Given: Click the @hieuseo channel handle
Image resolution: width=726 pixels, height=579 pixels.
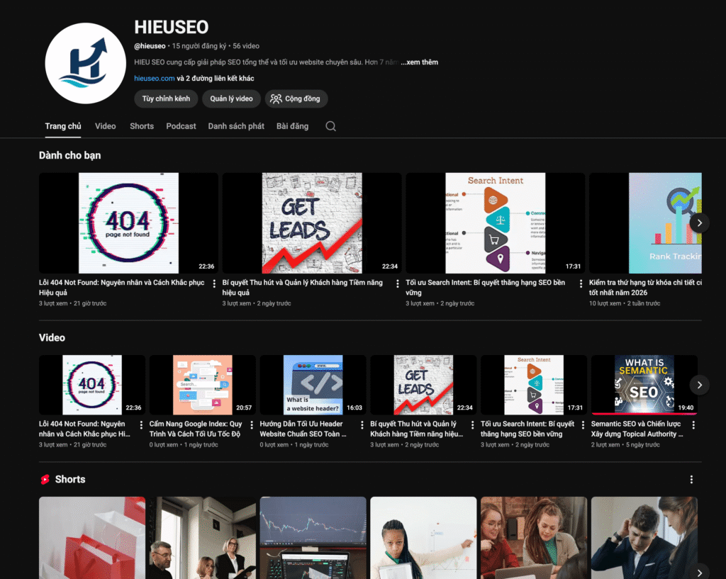Looking at the screenshot, I should [x=150, y=46].
